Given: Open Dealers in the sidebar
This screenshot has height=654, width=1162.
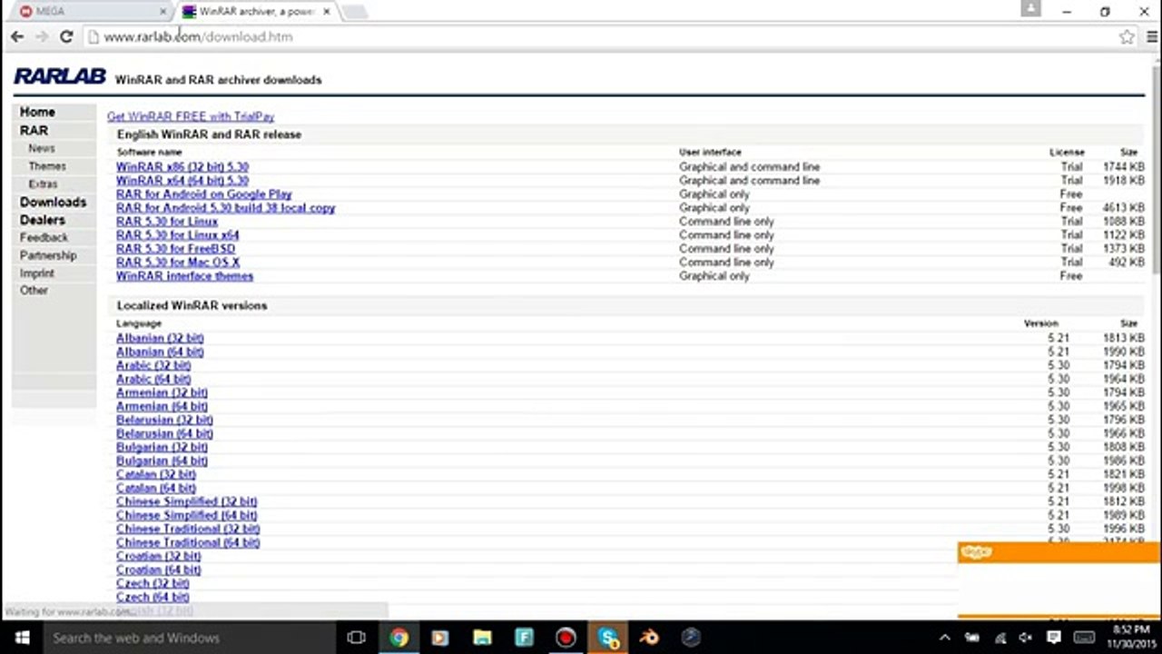Looking at the screenshot, I should [x=43, y=220].
